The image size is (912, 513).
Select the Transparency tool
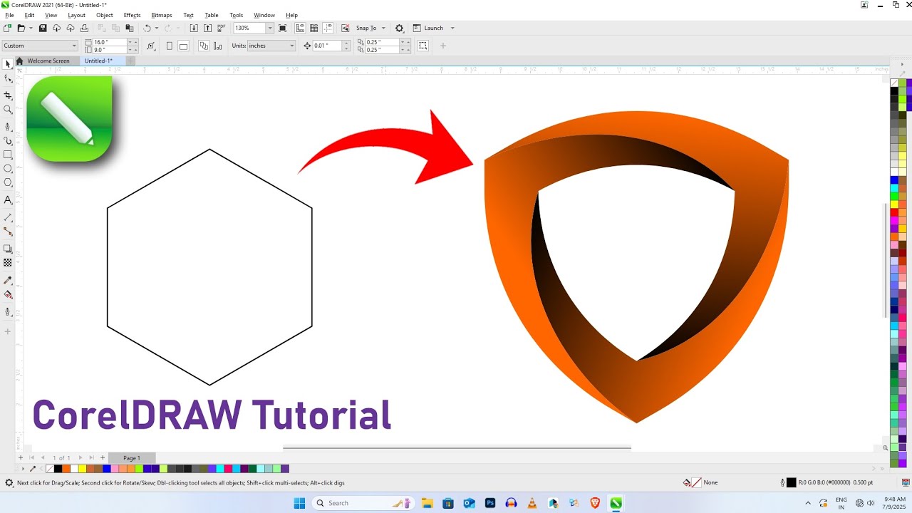pos(8,263)
